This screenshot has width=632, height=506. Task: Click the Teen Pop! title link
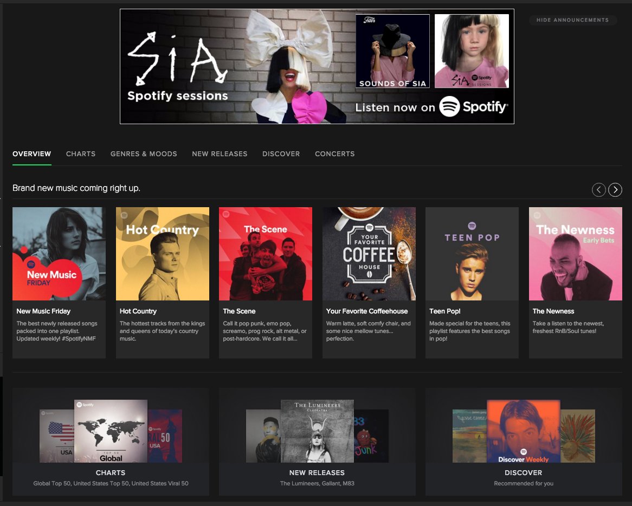coord(444,311)
